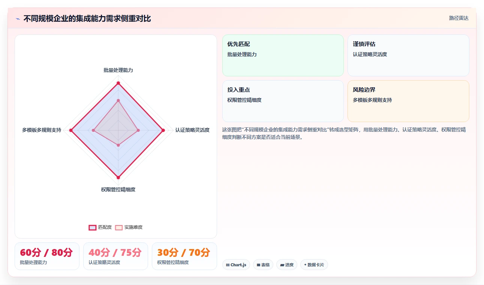Viewport: 484px width, 285px height.
Task: Select the Chart.js tag chip
Action: tap(236, 265)
